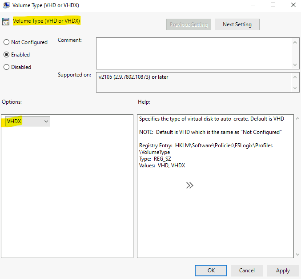Select the Enabled radio button
This screenshot has width=301, height=279.
click(x=6, y=55)
